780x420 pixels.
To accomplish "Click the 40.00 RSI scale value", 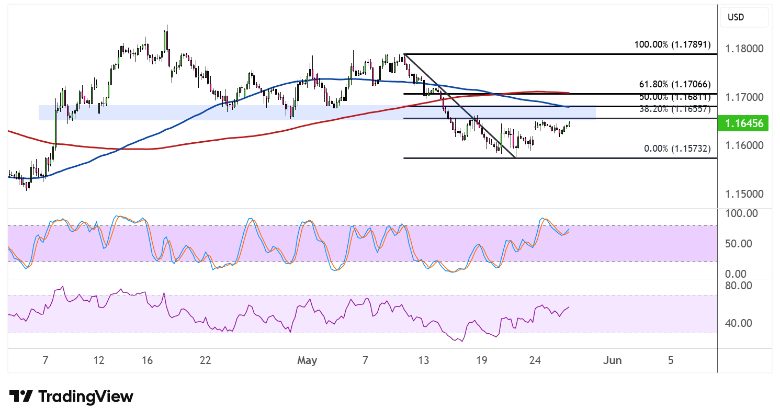I will (739, 323).
